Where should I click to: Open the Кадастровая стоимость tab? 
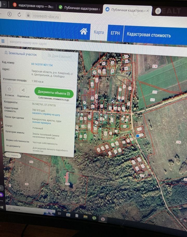coord(149,35)
